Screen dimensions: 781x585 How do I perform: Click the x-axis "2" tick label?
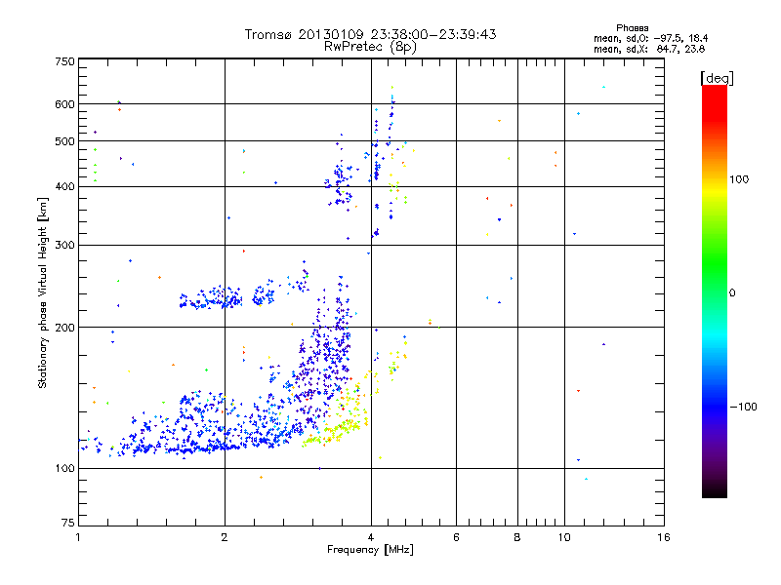point(225,537)
